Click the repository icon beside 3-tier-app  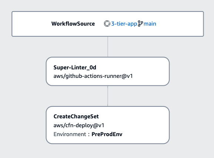click(x=107, y=23)
